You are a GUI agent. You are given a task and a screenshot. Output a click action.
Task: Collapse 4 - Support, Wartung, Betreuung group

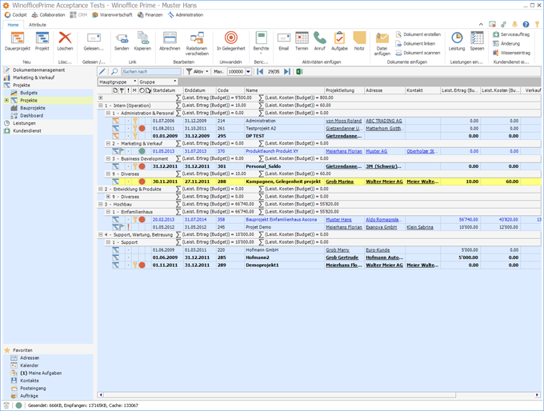pyautogui.click(x=100, y=235)
